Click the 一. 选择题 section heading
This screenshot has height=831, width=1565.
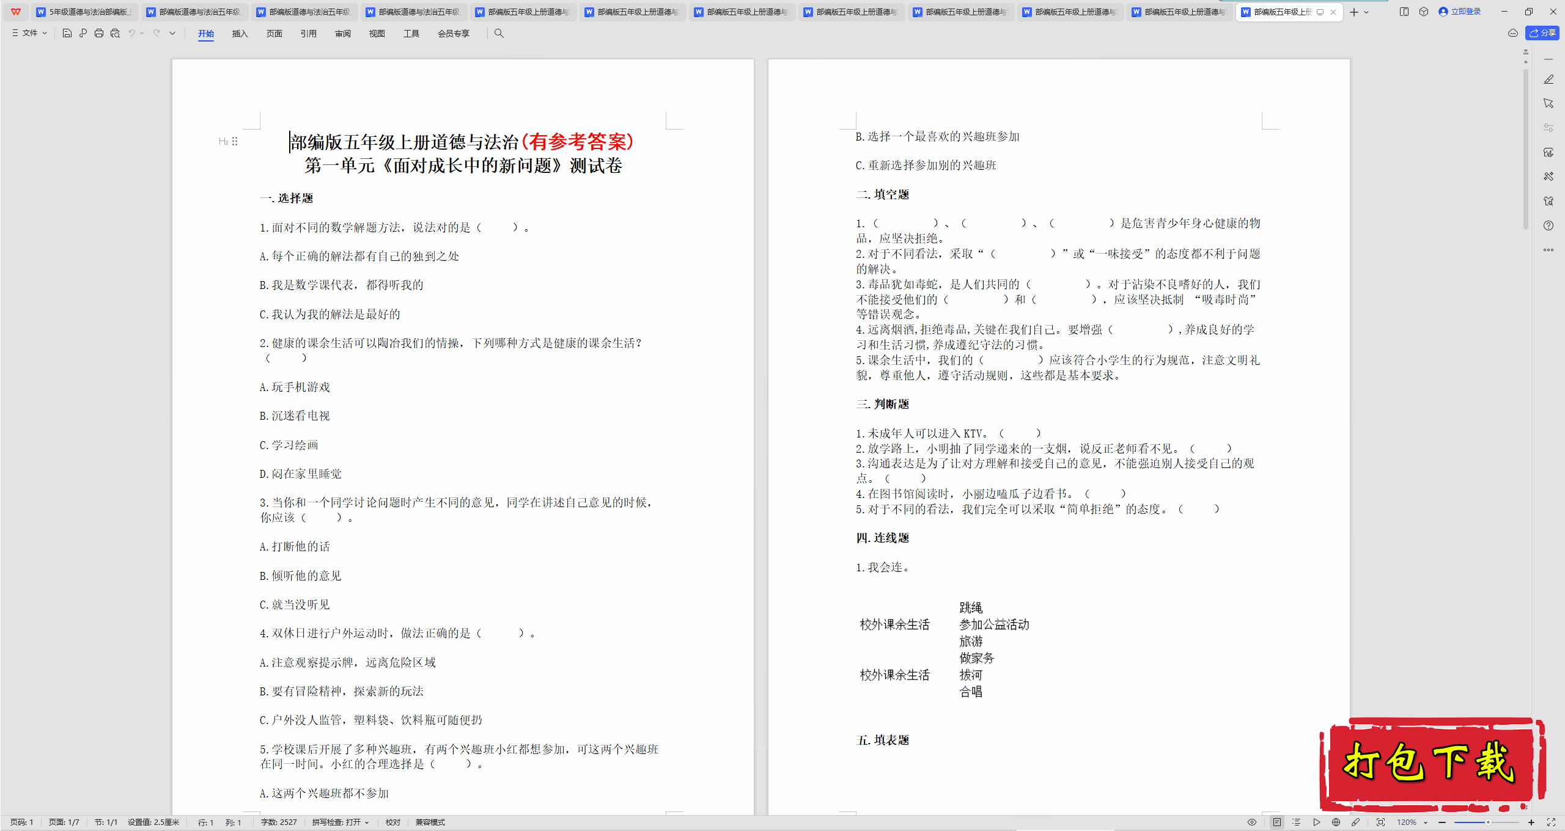point(287,198)
